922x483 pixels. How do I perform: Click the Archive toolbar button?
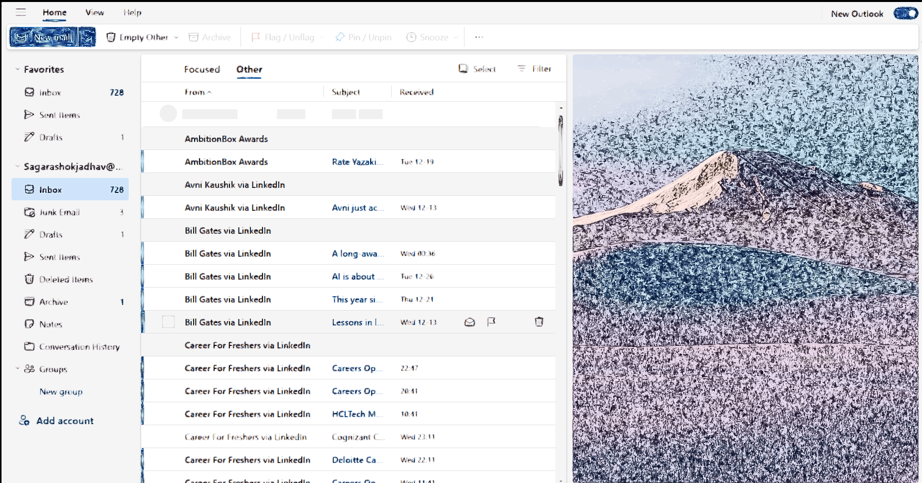click(x=210, y=37)
